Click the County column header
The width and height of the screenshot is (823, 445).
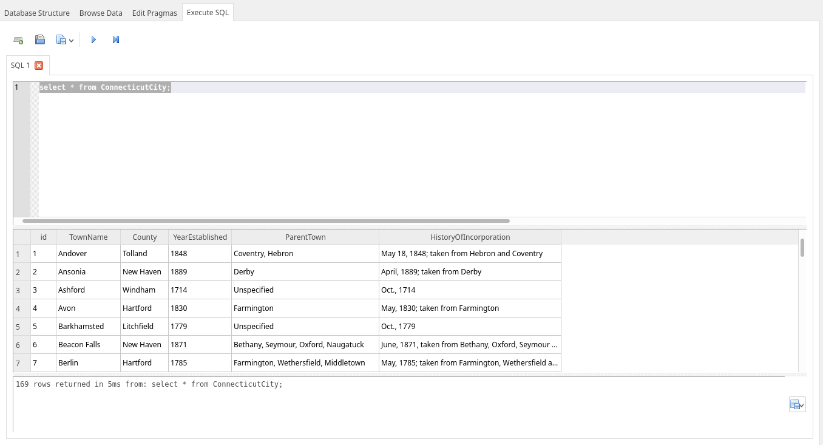pyautogui.click(x=144, y=237)
